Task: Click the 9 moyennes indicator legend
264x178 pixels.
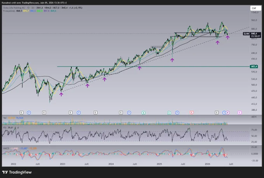Action: [9, 11]
